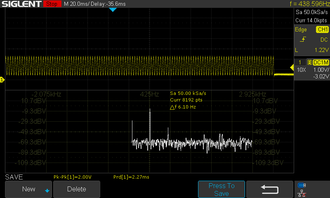The height and width of the screenshot is (198, 330).
Task: Click the SAVE menu title
Action: [14, 177]
